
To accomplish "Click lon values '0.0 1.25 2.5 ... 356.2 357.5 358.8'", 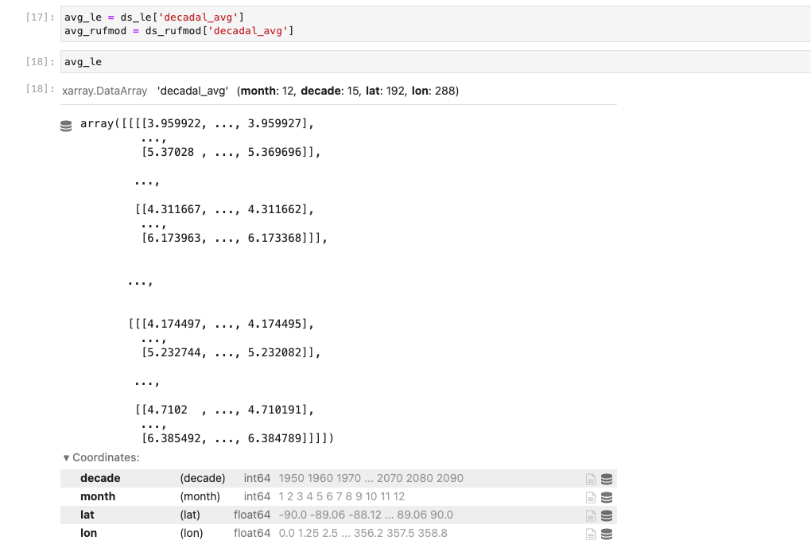I will (363, 533).
